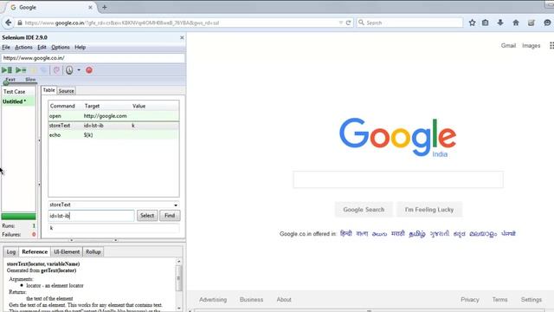
Task: Click the Google Search button
Action: click(x=364, y=210)
